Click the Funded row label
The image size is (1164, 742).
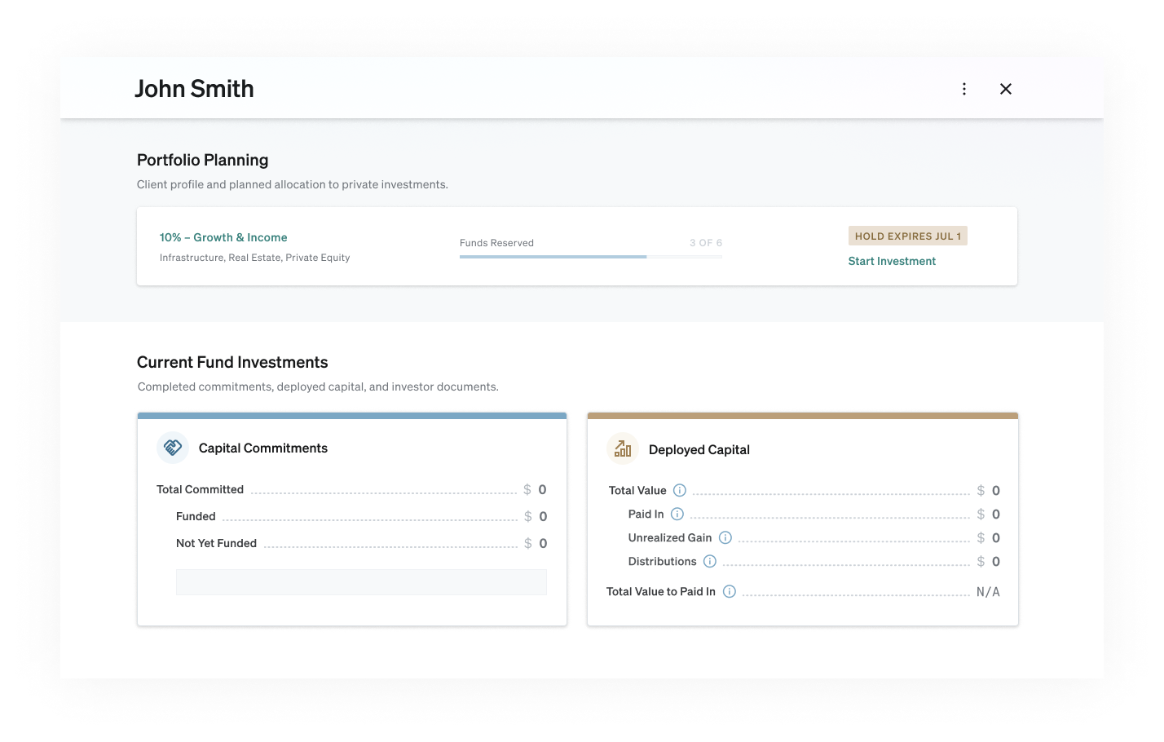click(196, 516)
